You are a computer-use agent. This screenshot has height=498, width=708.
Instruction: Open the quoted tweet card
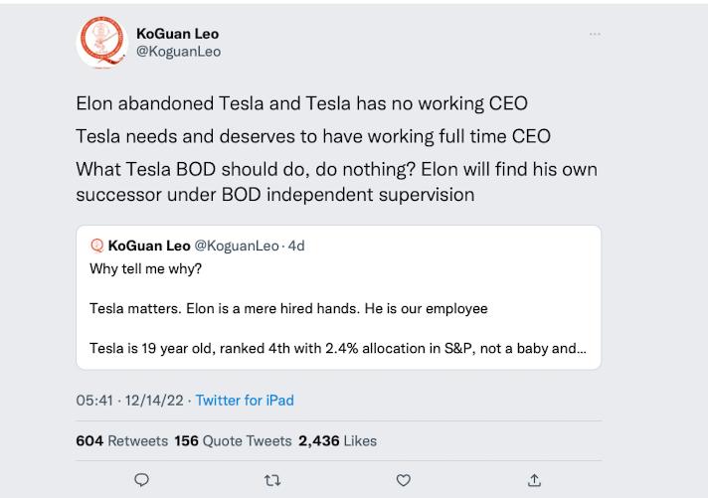point(339,297)
